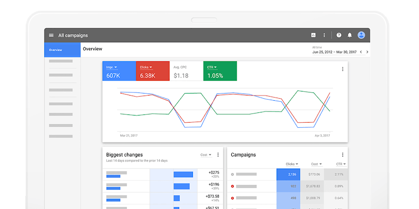This screenshot has width=419, height=209.
Task: Open Campaigns card three-dot menu
Action: [x=342, y=155]
